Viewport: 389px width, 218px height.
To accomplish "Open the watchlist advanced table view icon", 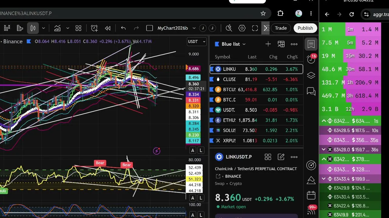I will coord(281,44).
